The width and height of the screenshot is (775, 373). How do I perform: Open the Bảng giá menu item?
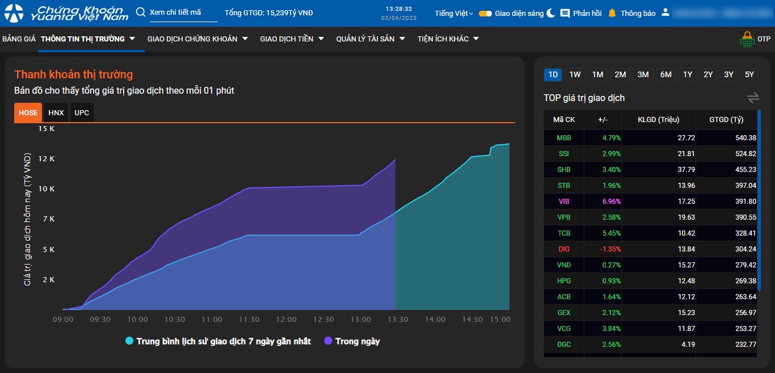[x=19, y=39]
